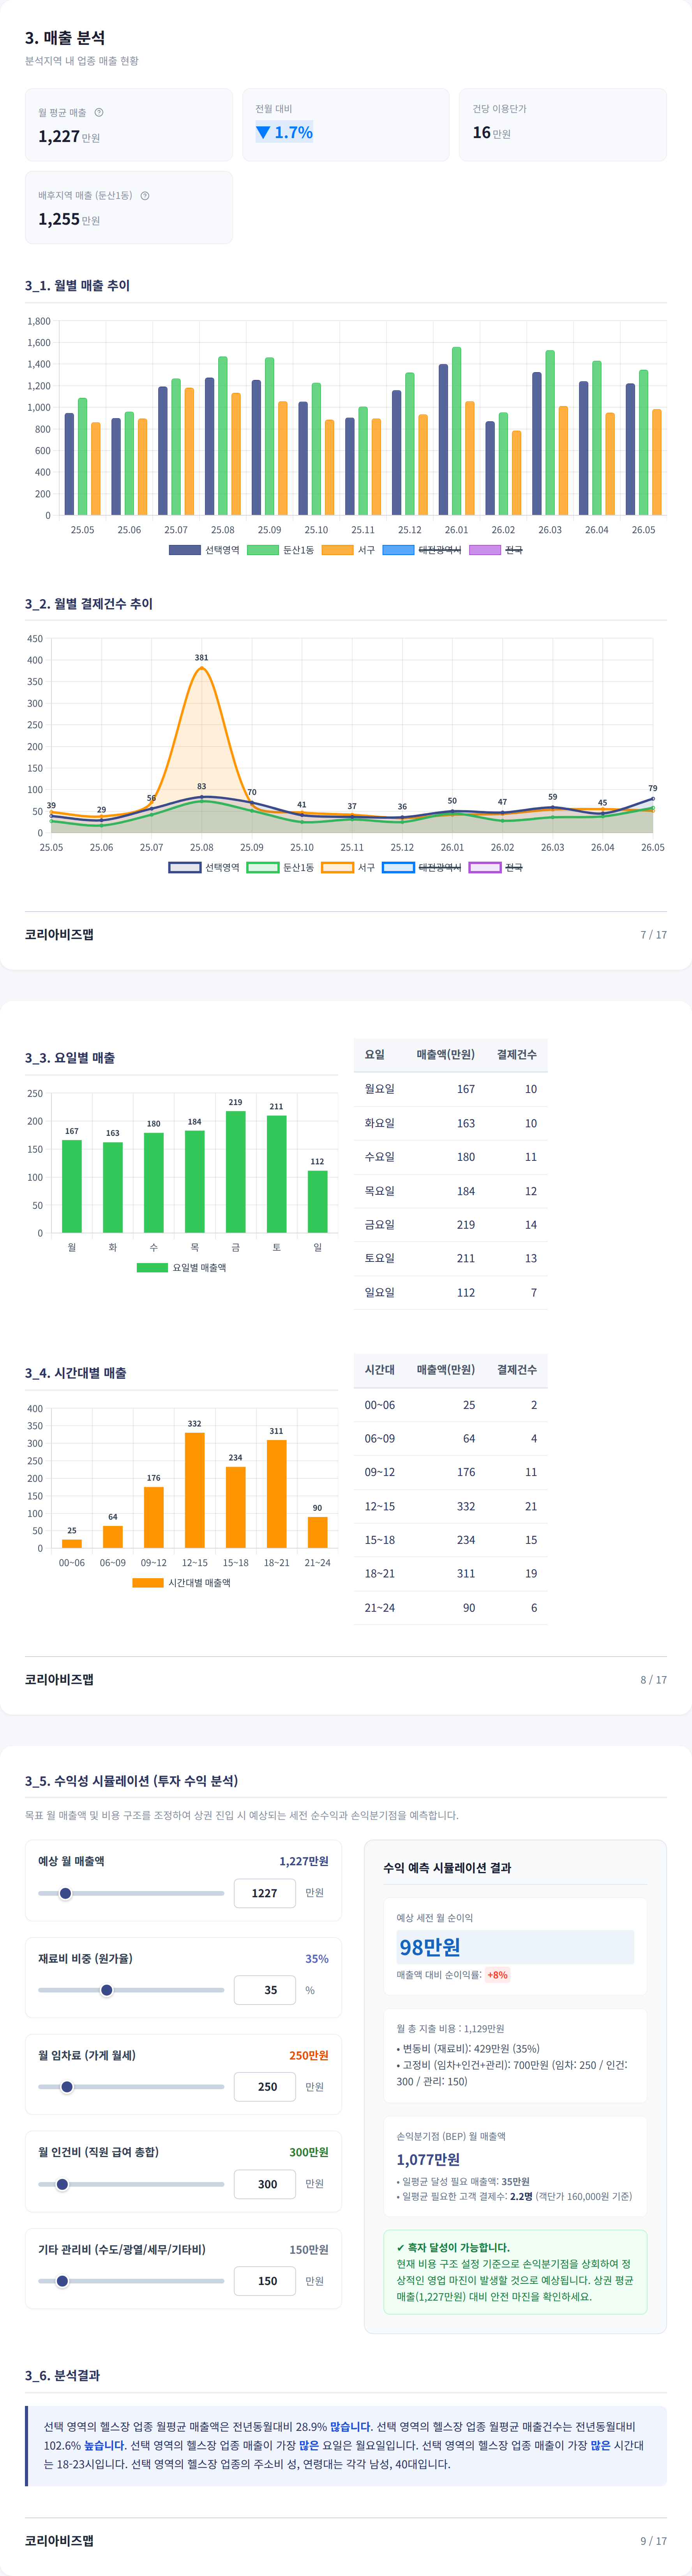
Task: Click the 월 인건비 input showing 300
Action: tap(265, 2184)
